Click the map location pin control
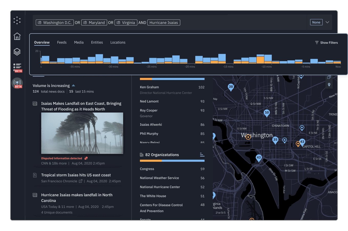 [x=329, y=85]
